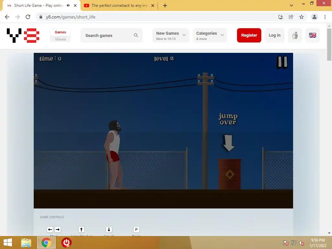Select the Games tab
Screen dimensions: 332x249
pos(60,32)
